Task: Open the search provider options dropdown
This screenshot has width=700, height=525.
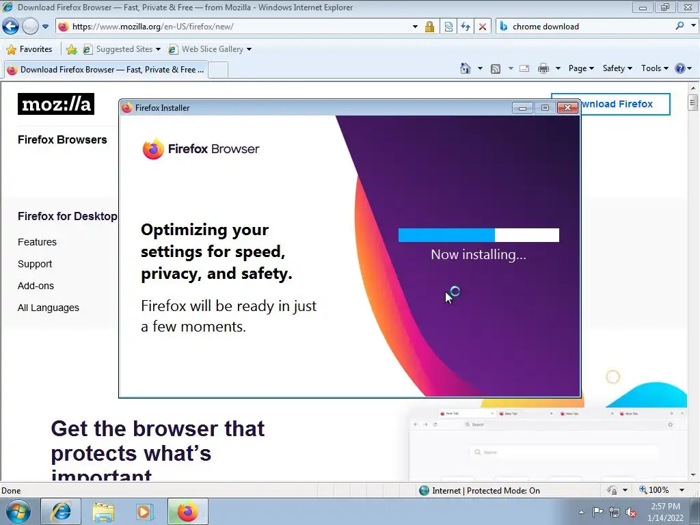Action: pos(693,26)
